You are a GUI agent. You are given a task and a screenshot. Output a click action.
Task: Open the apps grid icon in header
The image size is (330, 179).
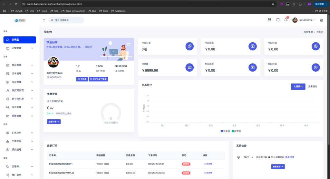[x=269, y=20]
